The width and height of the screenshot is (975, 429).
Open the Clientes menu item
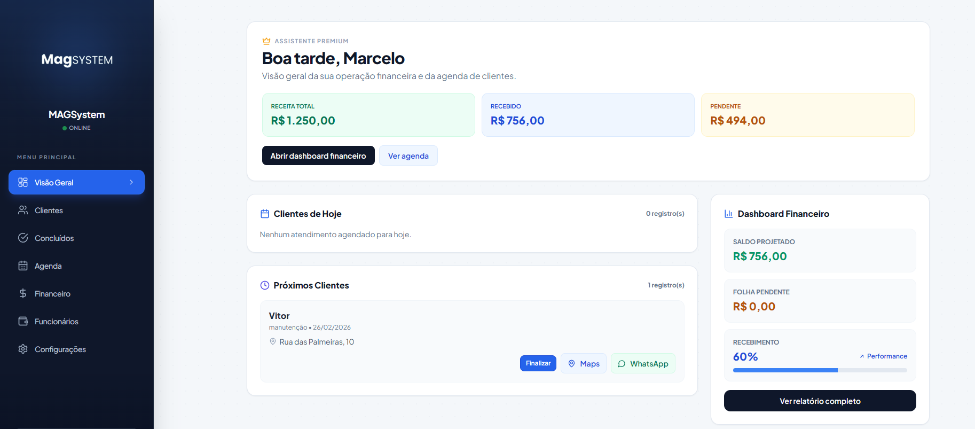(x=49, y=210)
